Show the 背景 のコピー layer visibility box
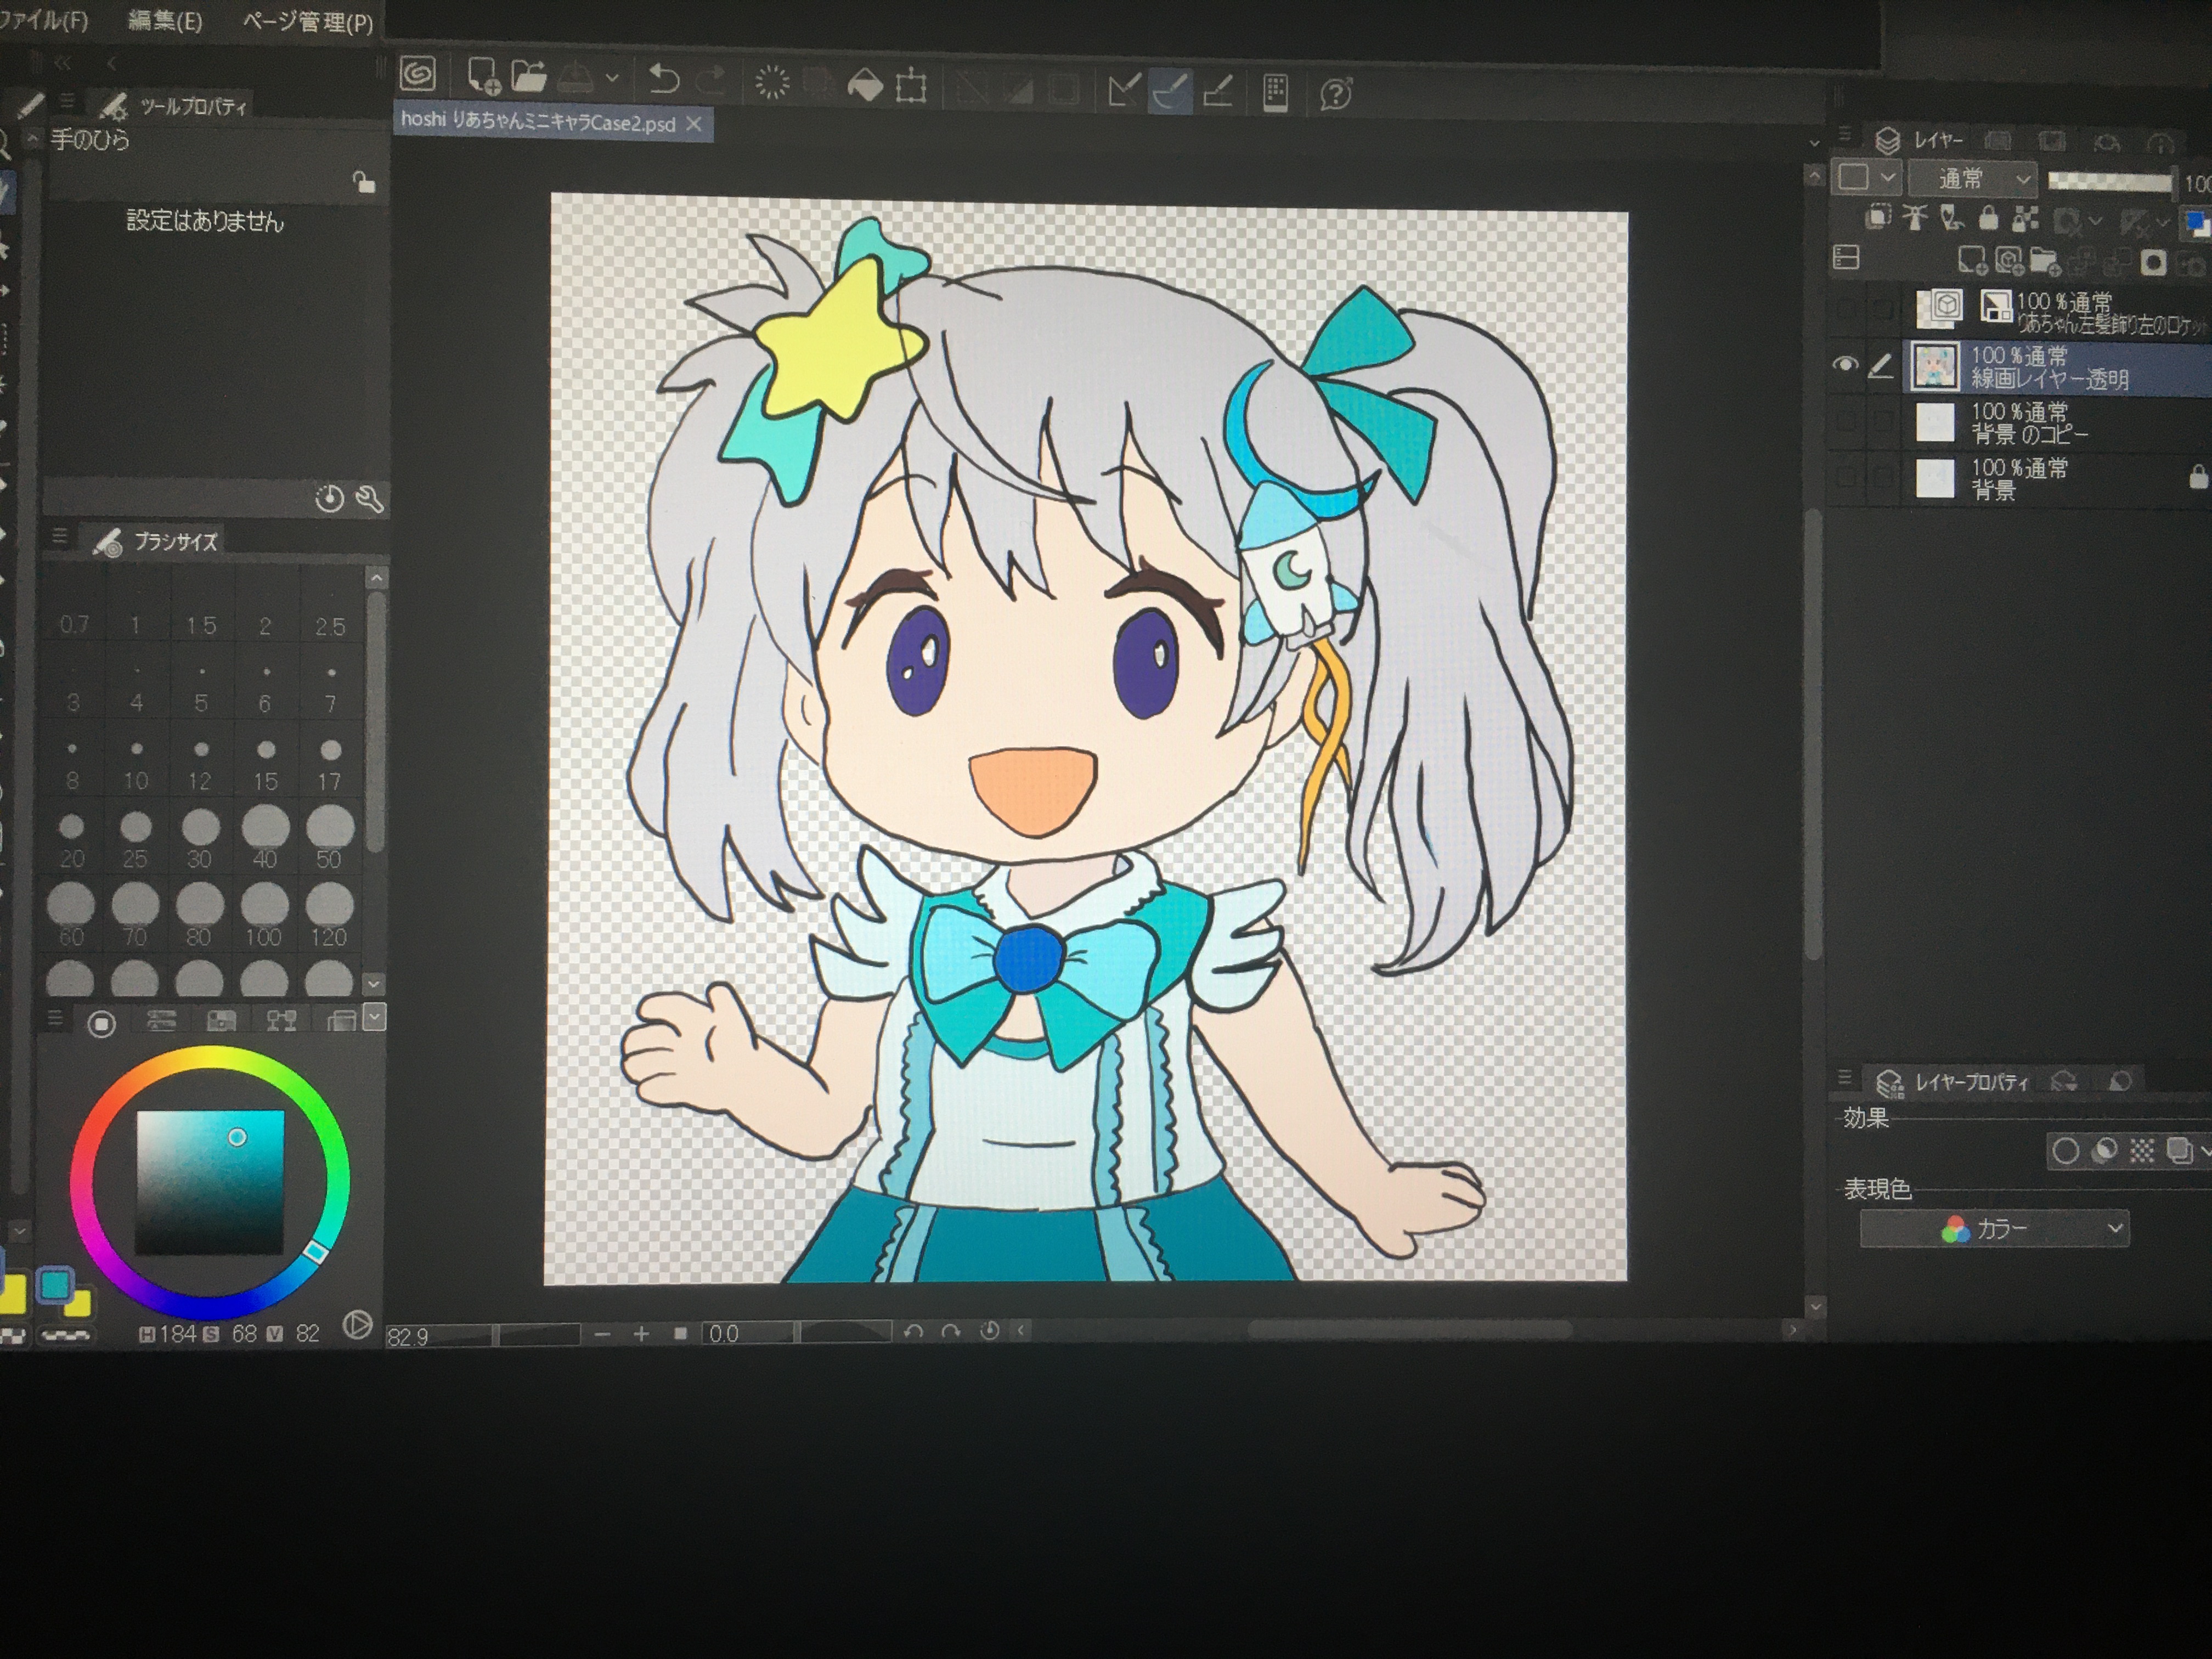The width and height of the screenshot is (2212, 1659). pyautogui.click(x=1845, y=422)
